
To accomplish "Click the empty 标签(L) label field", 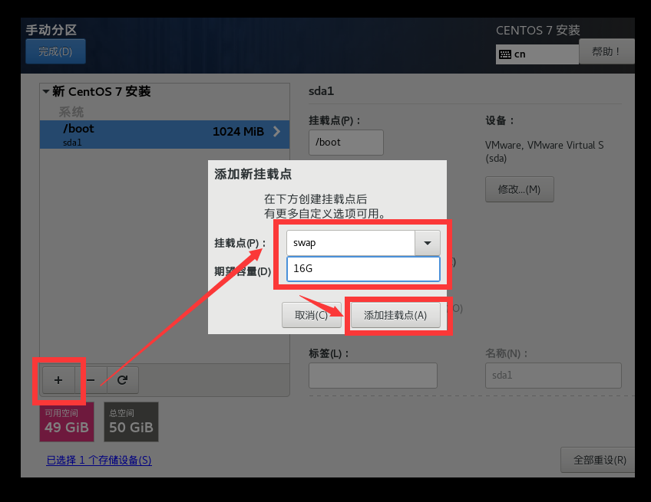I will pyautogui.click(x=372, y=376).
